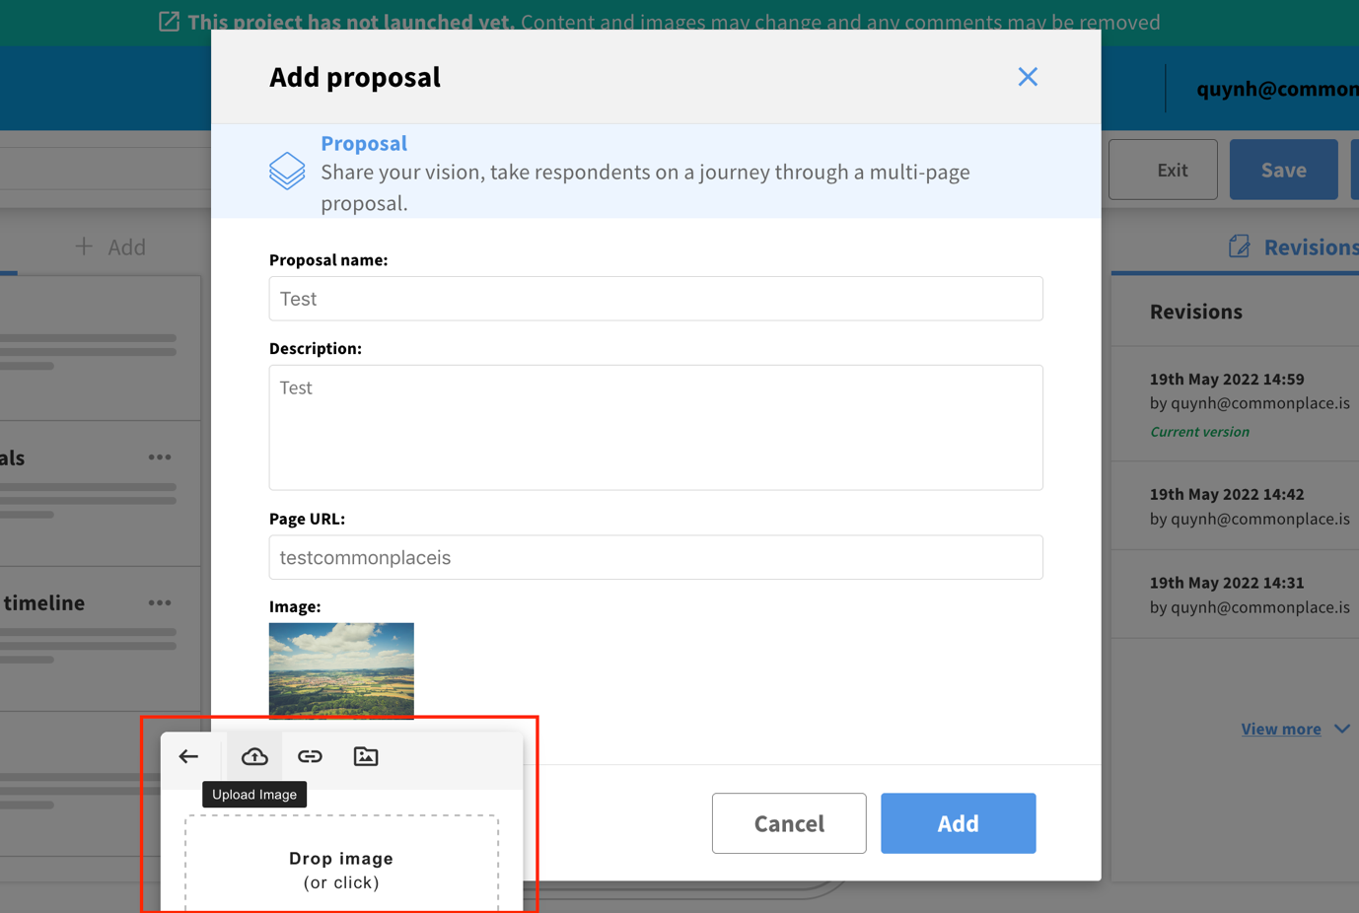Focus the Description text area
Viewport: 1359px width, 913px height.
(x=656, y=428)
